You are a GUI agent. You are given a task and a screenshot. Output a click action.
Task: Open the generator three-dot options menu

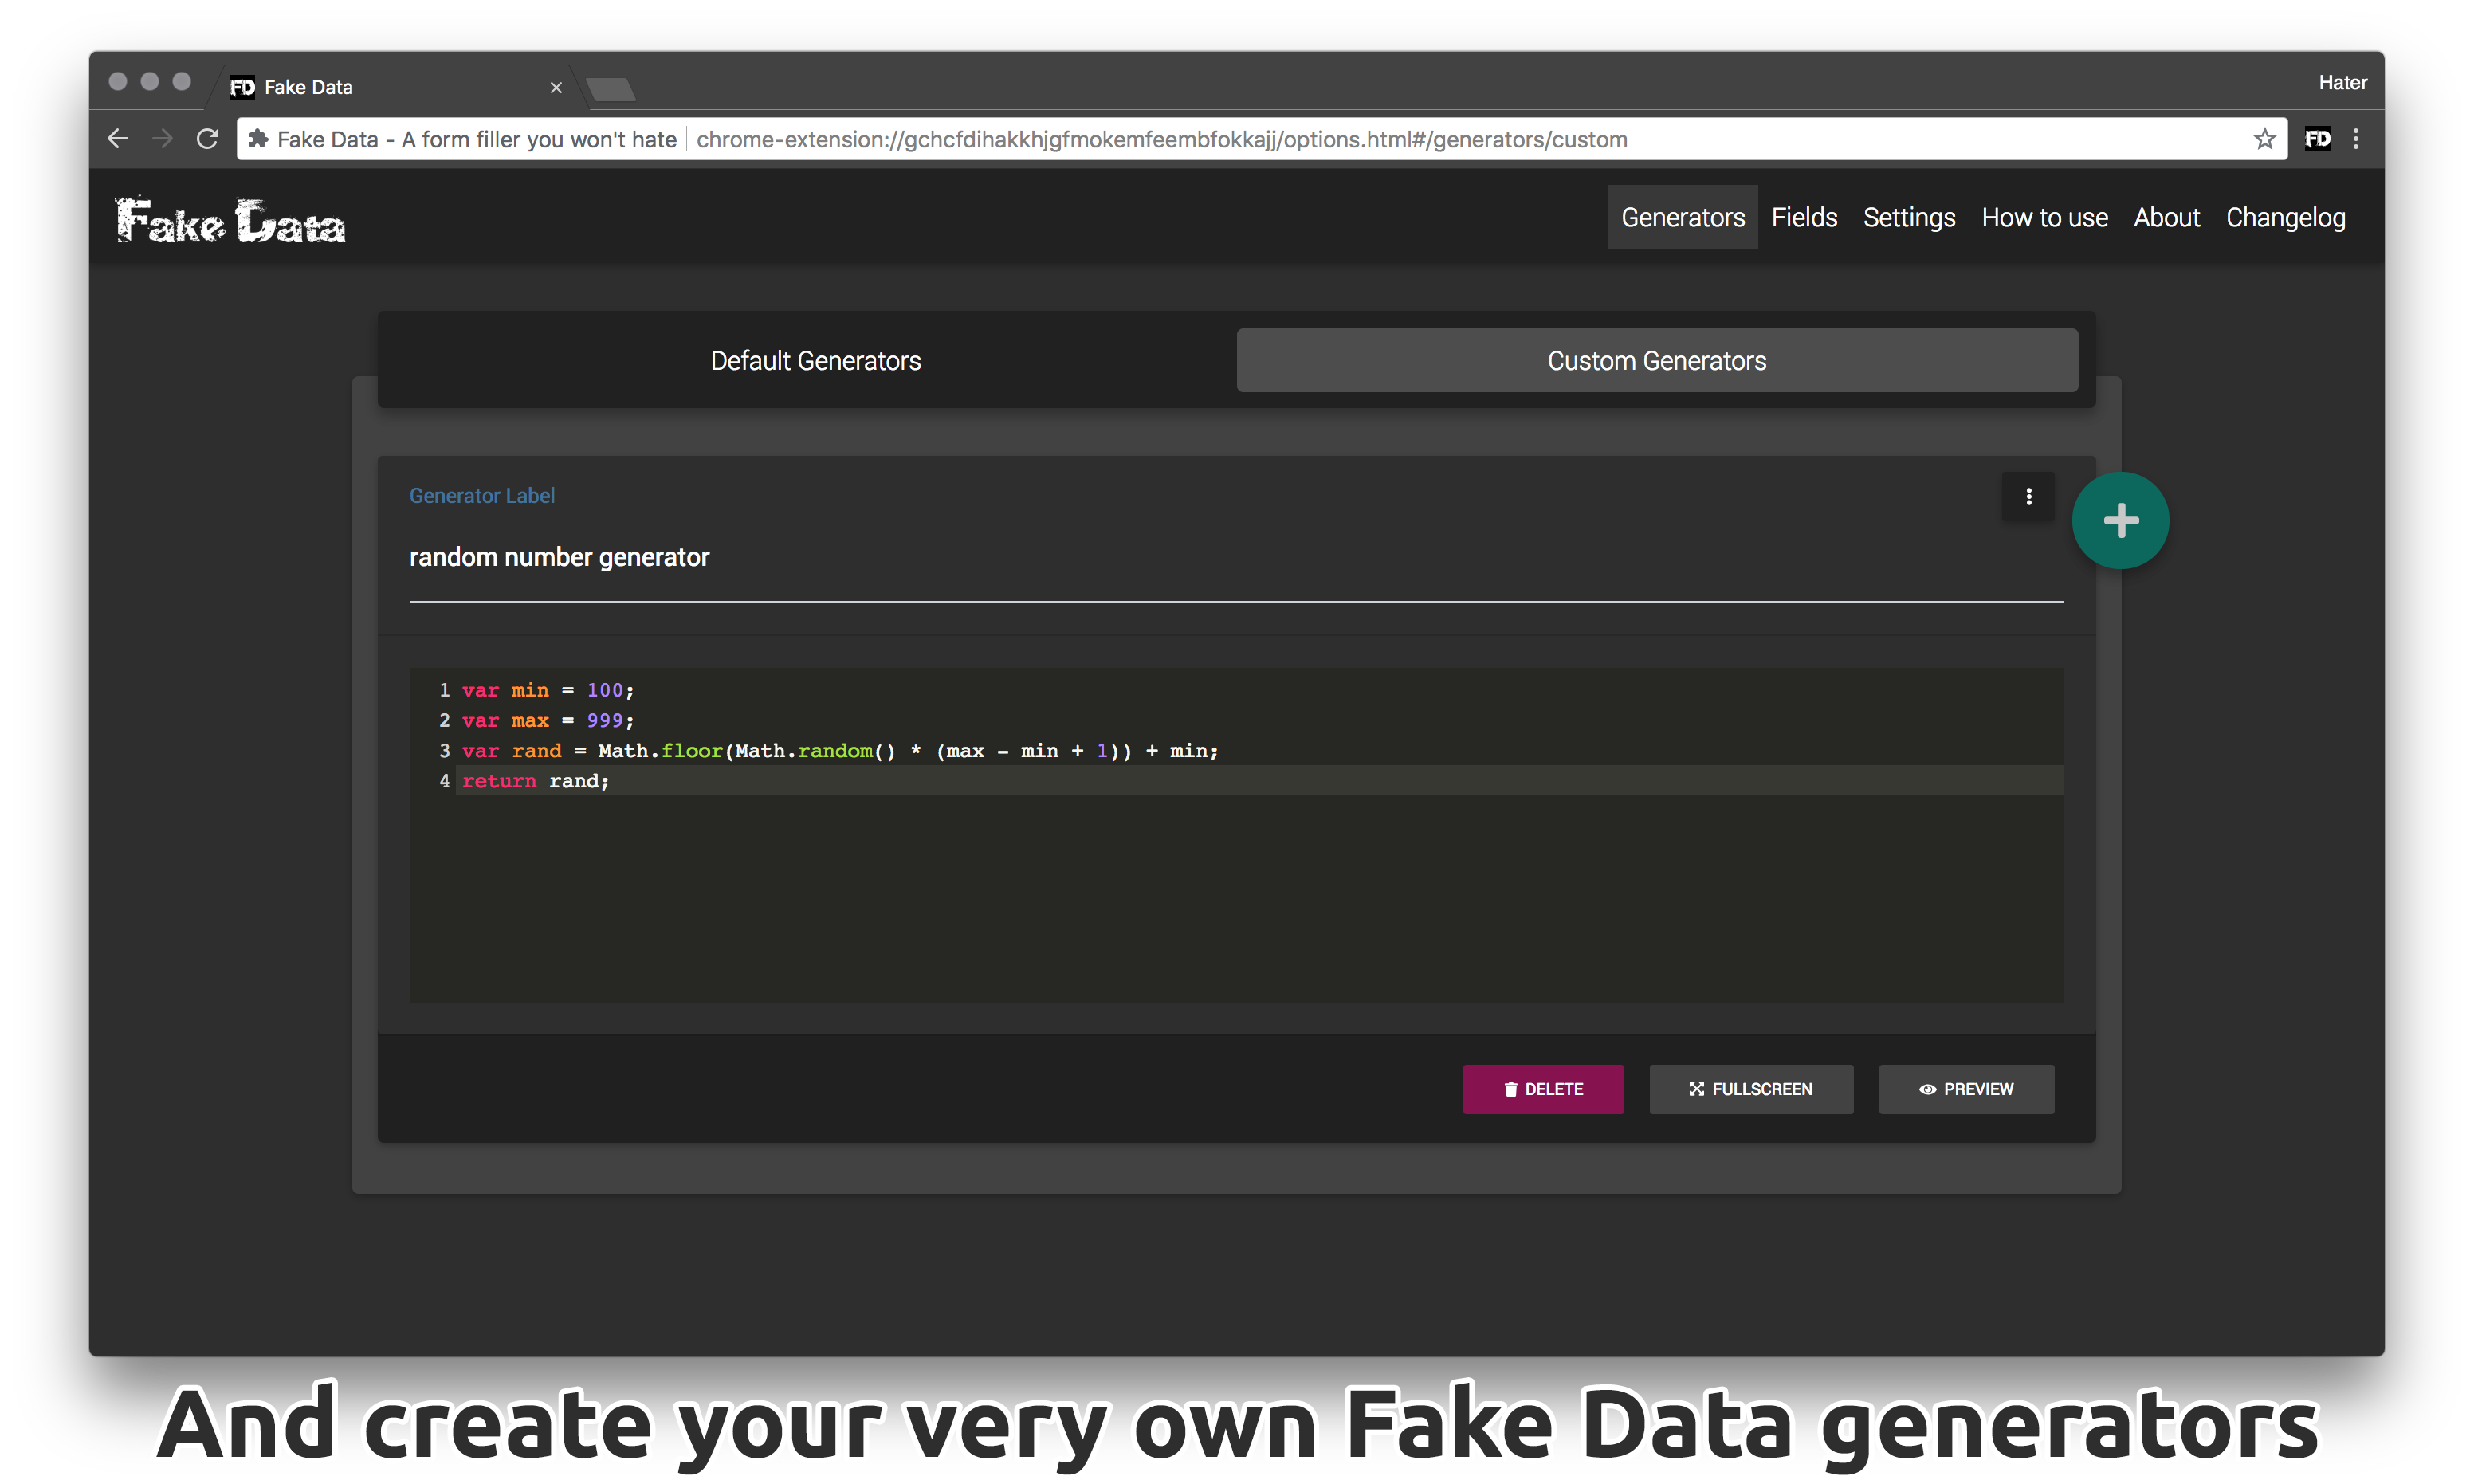[x=2028, y=497]
